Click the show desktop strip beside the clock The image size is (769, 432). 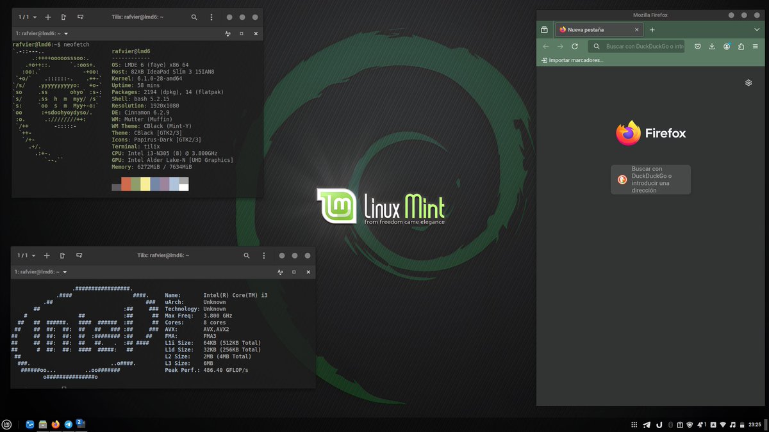pos(766,425)
